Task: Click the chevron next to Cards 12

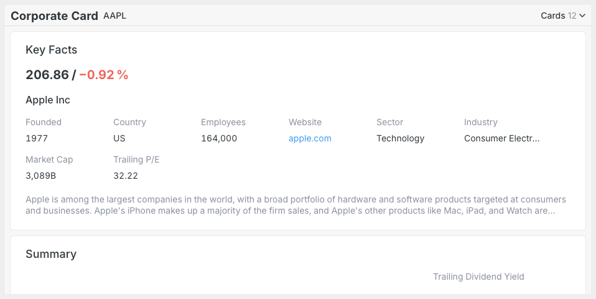Action: click(x=582, y=16)
